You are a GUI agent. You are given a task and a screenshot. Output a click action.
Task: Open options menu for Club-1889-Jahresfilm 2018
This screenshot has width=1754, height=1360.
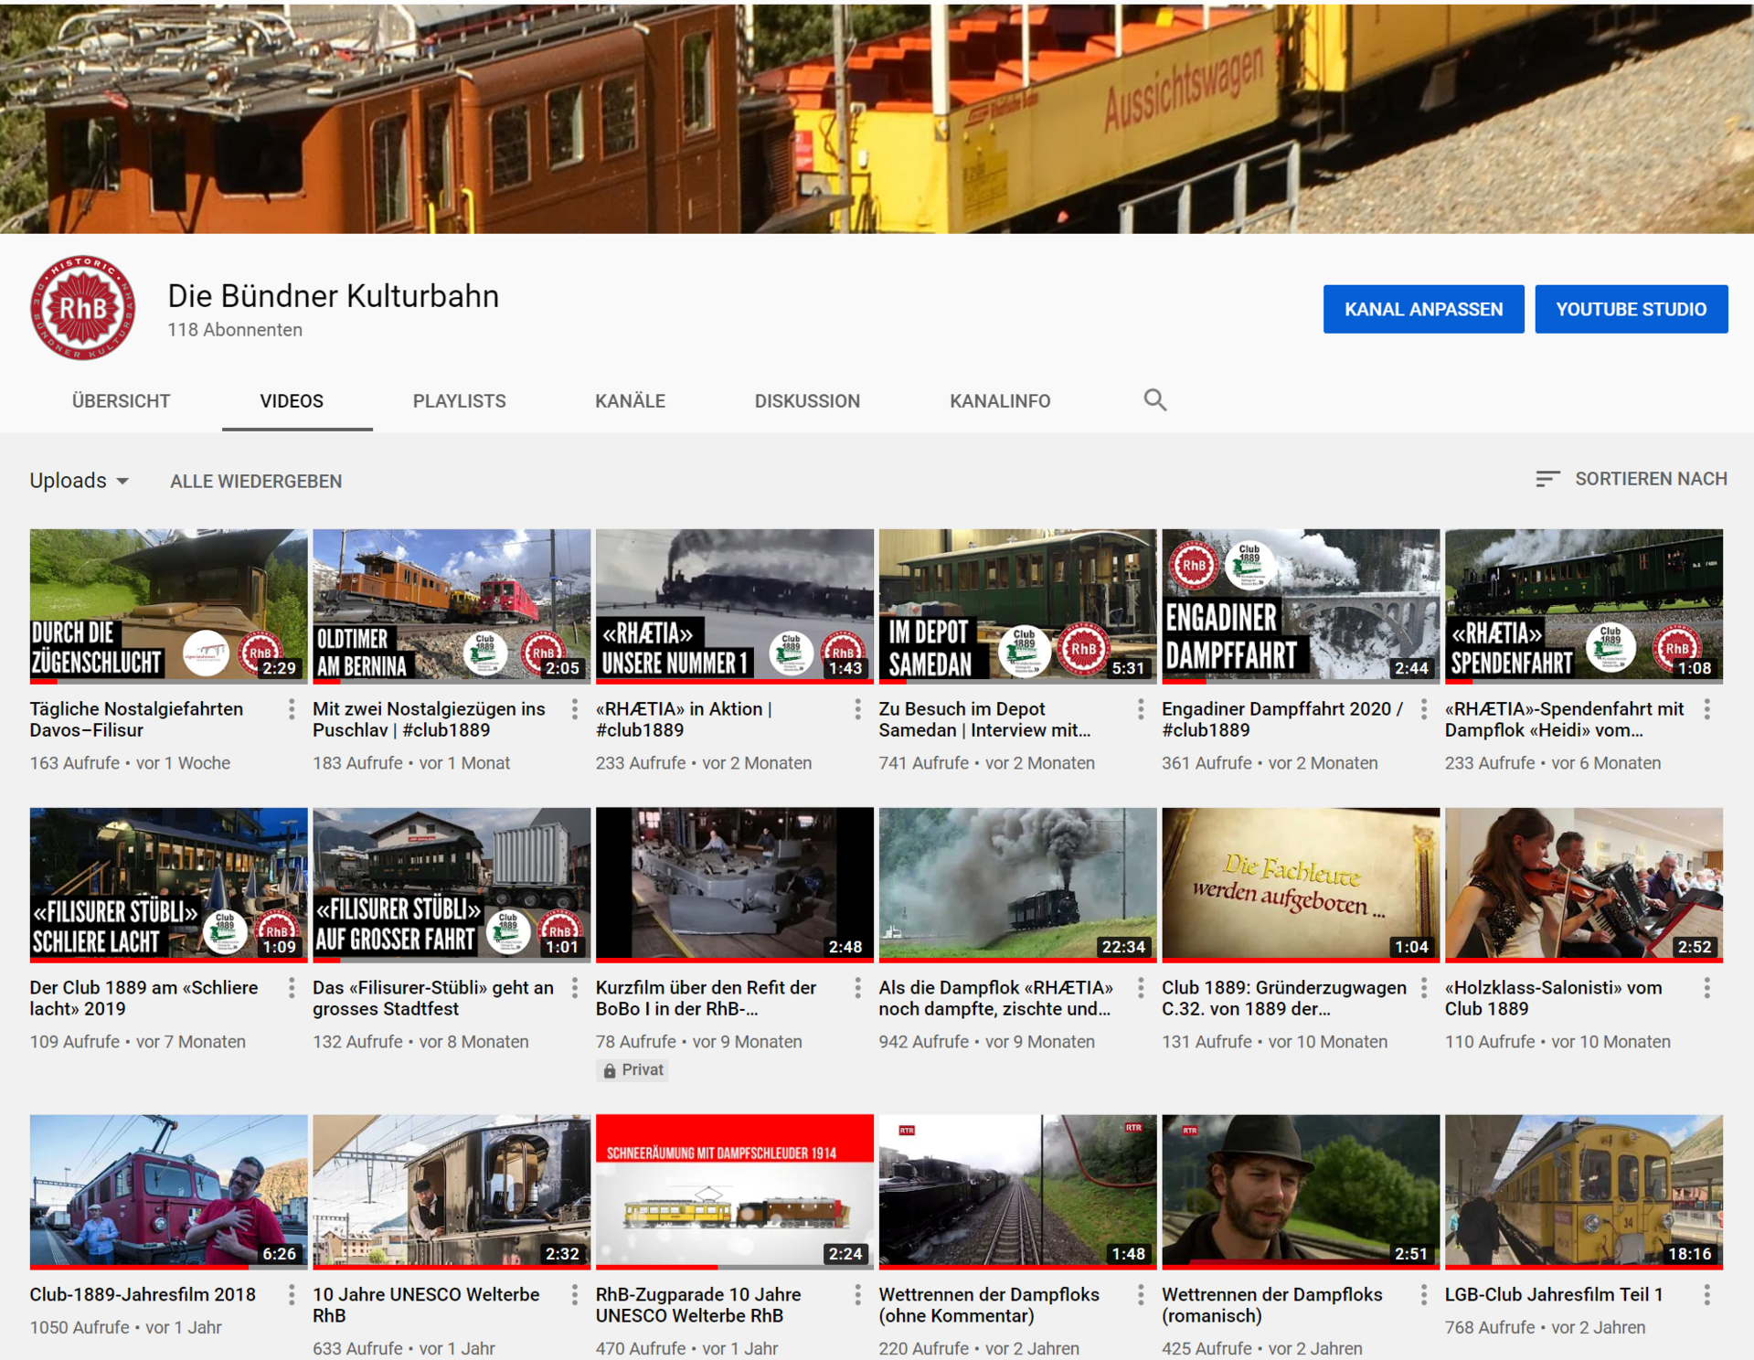292,1295
